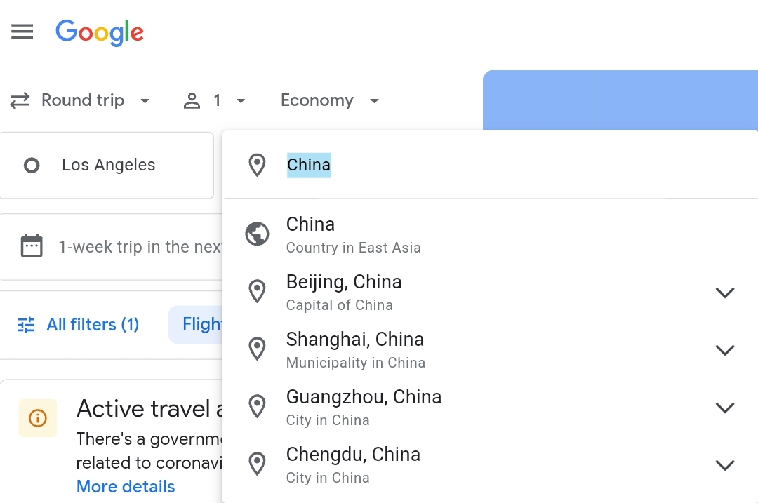Open All filters (1) button
758x503 pixels.
click(78, 325)
